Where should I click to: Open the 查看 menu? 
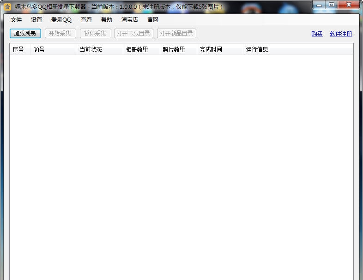click(x=86, y=20)
